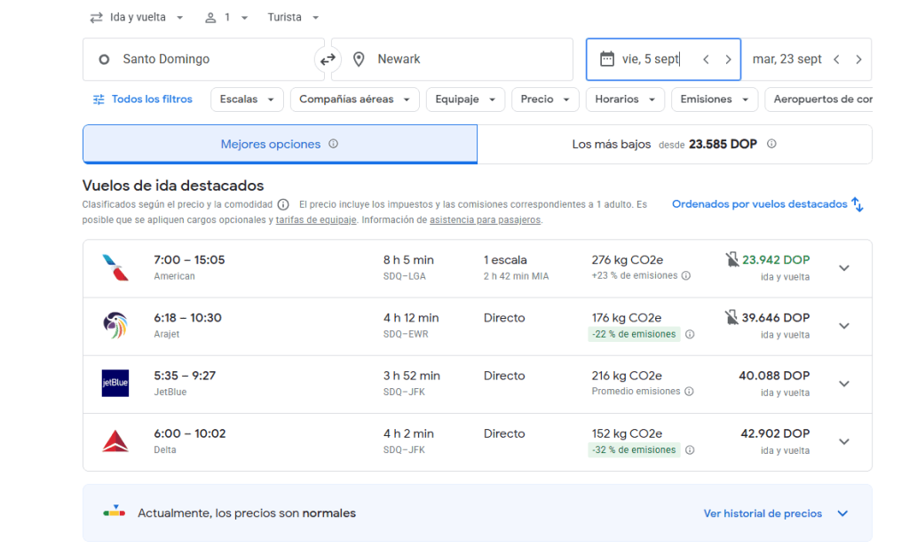Screen dimensions: 909x548
Task: Expand the Arajet flight details
Action: pos(843,326)
